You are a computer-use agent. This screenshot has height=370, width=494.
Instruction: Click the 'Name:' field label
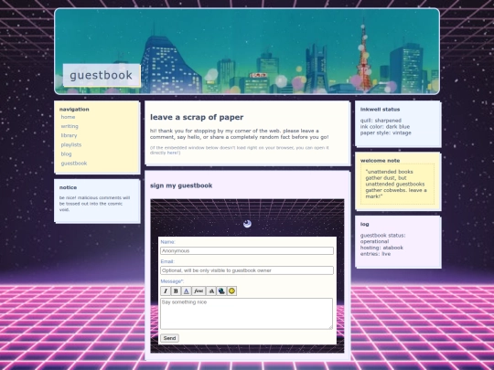click(x=168, y=242)
